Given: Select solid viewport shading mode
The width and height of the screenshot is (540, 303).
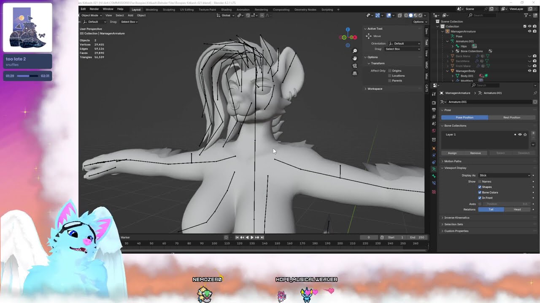Looking at the screenshot, I should (411, 15).
